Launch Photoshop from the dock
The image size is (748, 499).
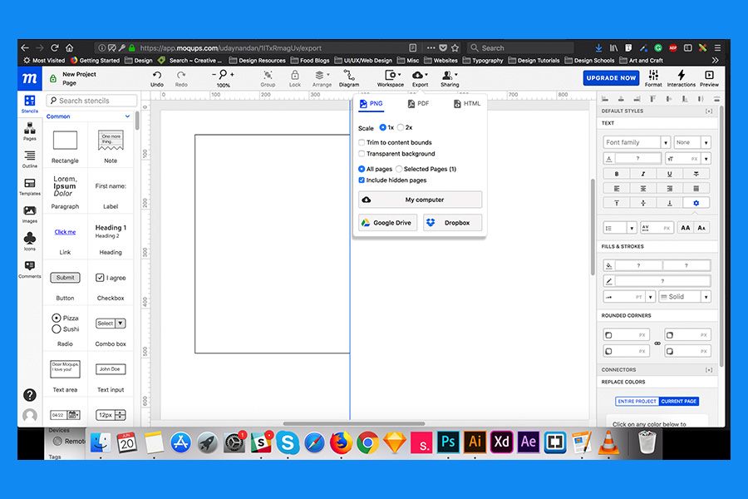[448, 442]
